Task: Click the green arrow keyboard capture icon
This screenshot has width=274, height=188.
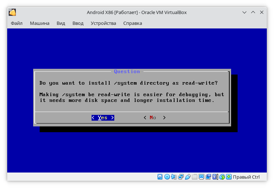Action: click(x=229, y=177)
